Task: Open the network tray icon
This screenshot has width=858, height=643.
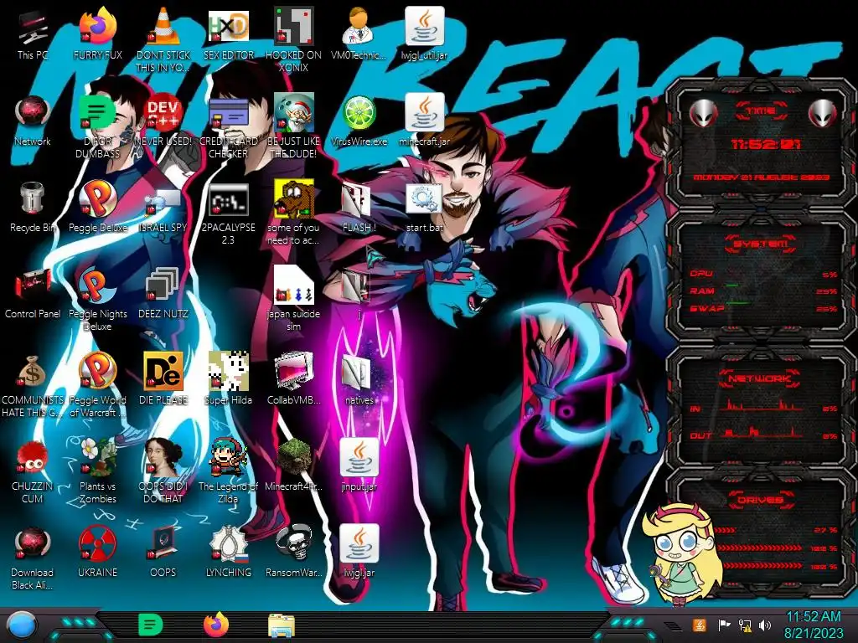Action: pos(745,625)
